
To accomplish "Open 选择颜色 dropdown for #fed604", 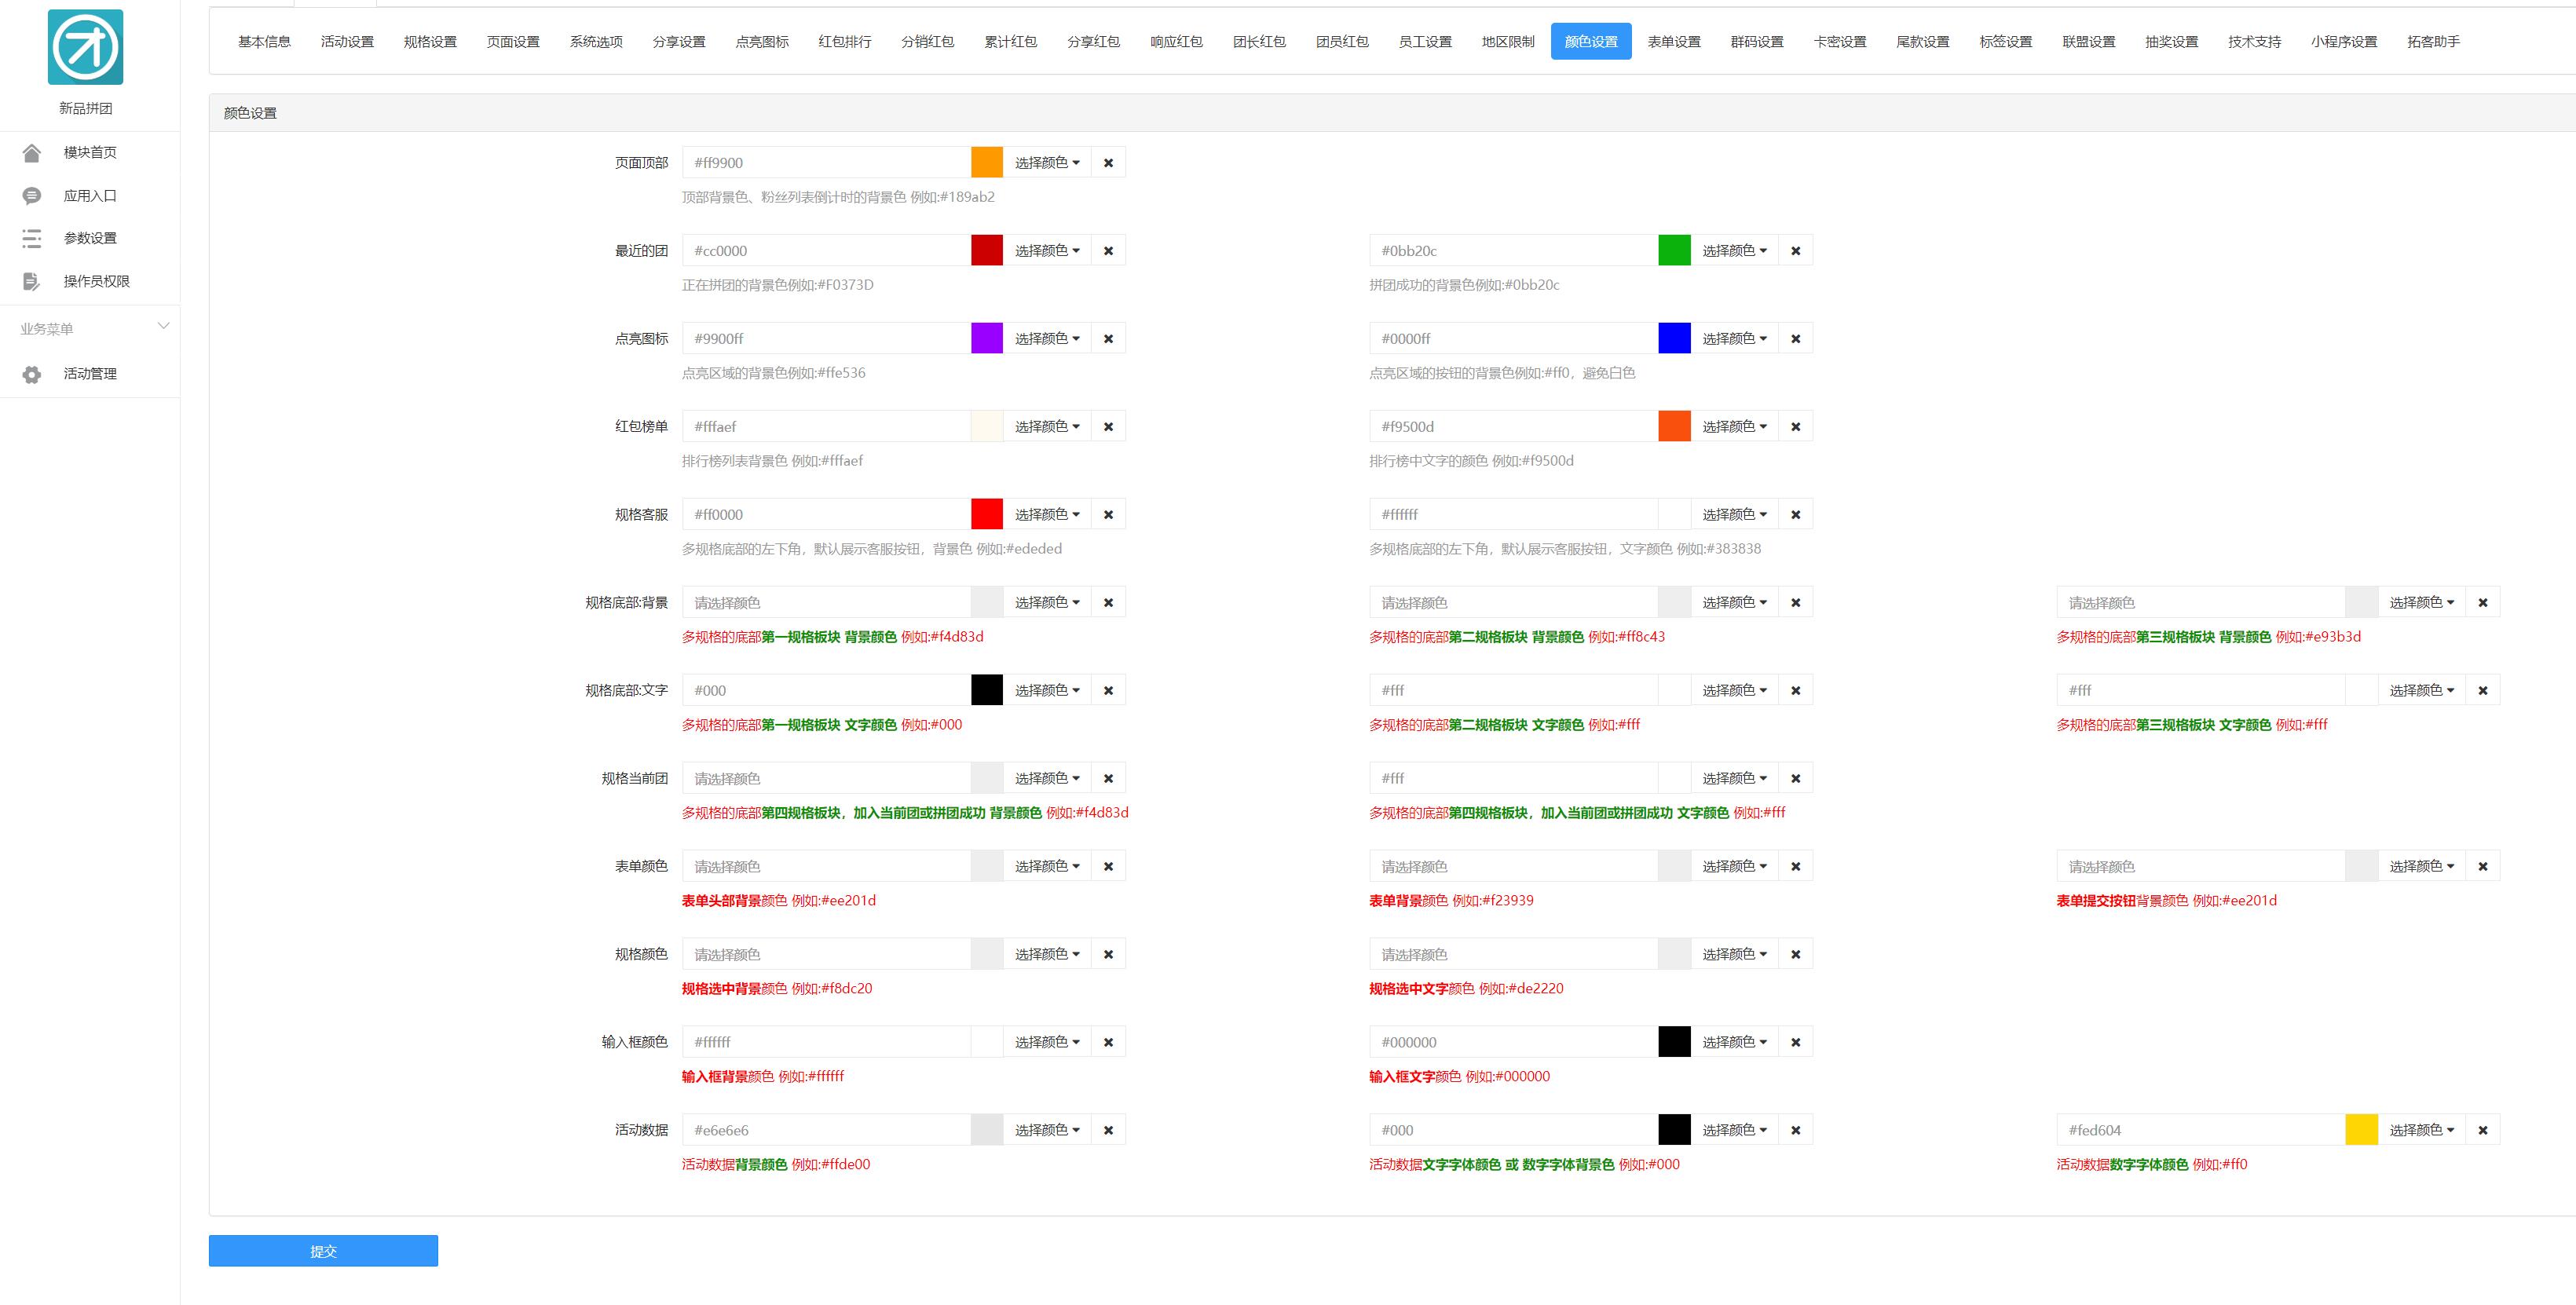I will pos(2422,1130).
